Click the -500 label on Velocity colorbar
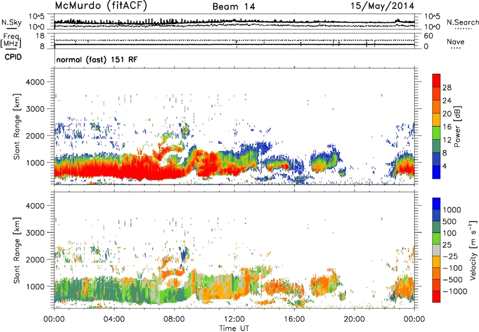The width and height of the screenshot is (479, 332). click(x=454, y=279)
